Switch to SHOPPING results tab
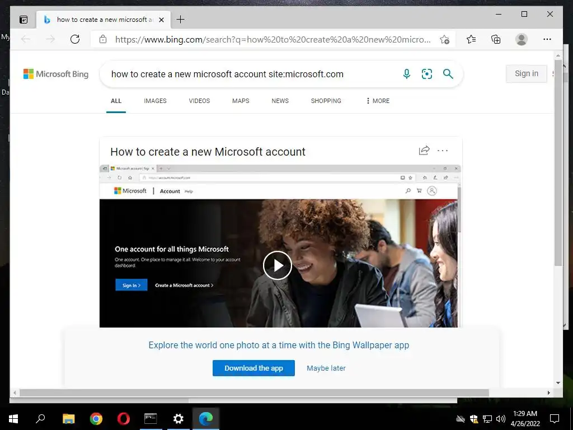This screenshot has height=430, width=573. [x=326, y=101]
